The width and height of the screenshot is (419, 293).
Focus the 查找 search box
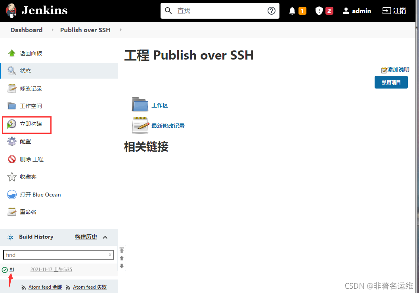[x=220, y=11]
